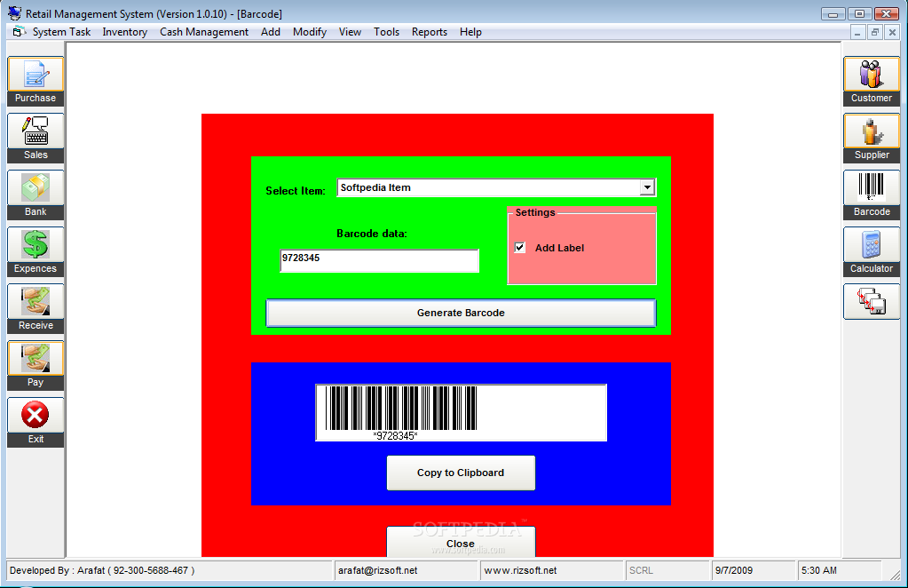This screenshot has width=908, height=588.
Task: Click the Close button on barcode form
Action: (461, 542)
